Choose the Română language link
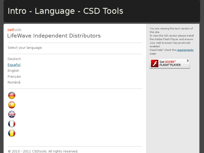The image size is (204, 153). click(x=14, y=82)
